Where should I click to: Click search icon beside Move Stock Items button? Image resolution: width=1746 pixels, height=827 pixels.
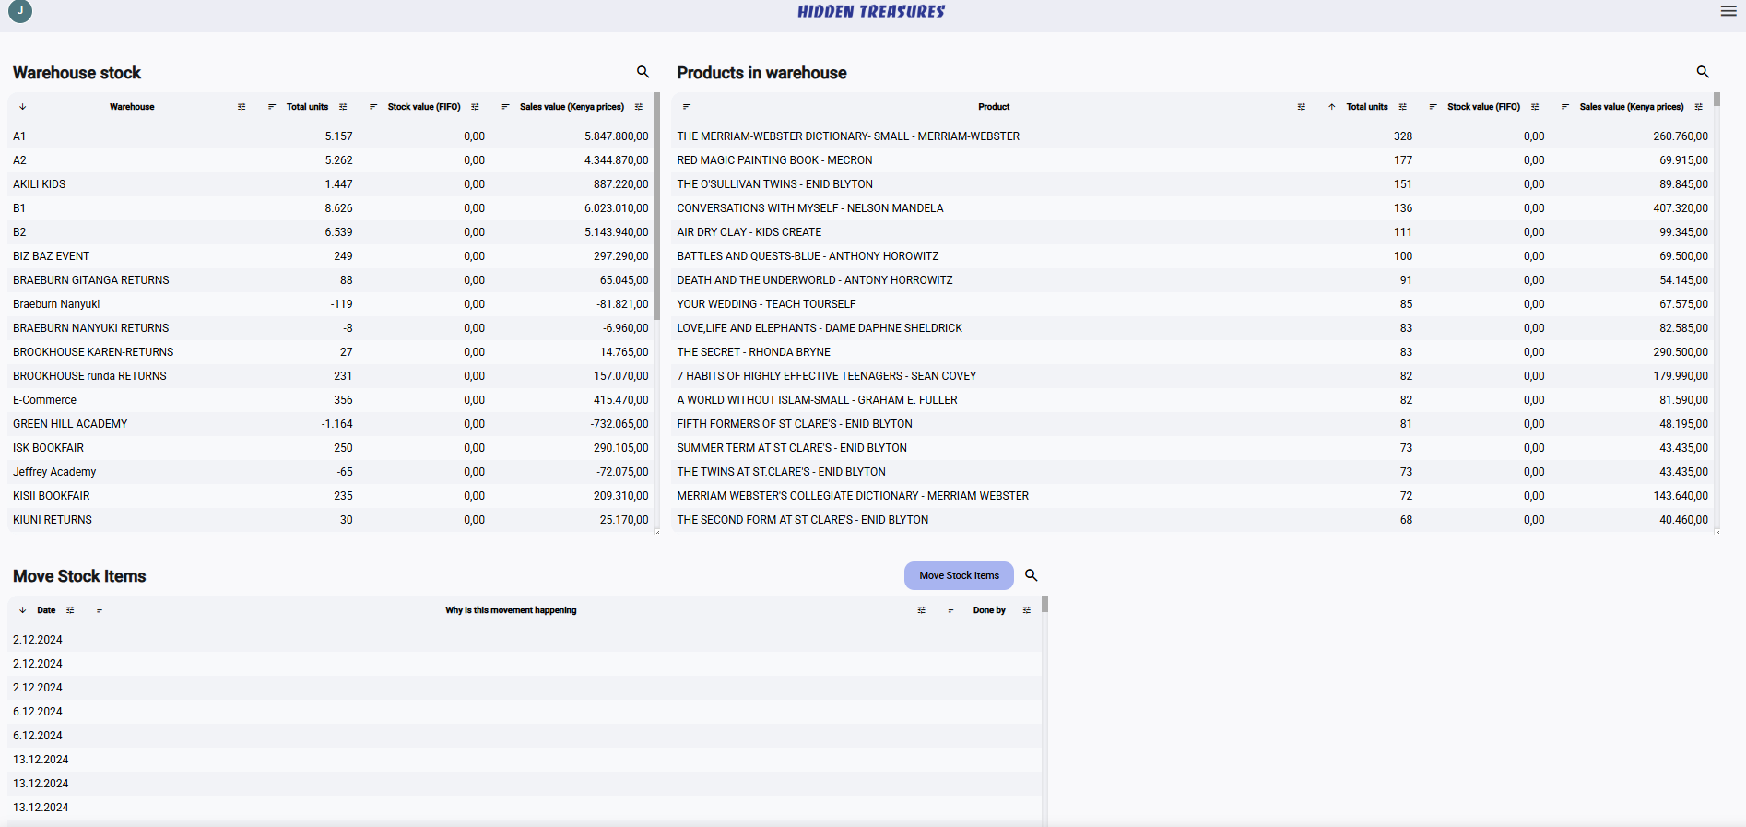[x=1031, y=575]
